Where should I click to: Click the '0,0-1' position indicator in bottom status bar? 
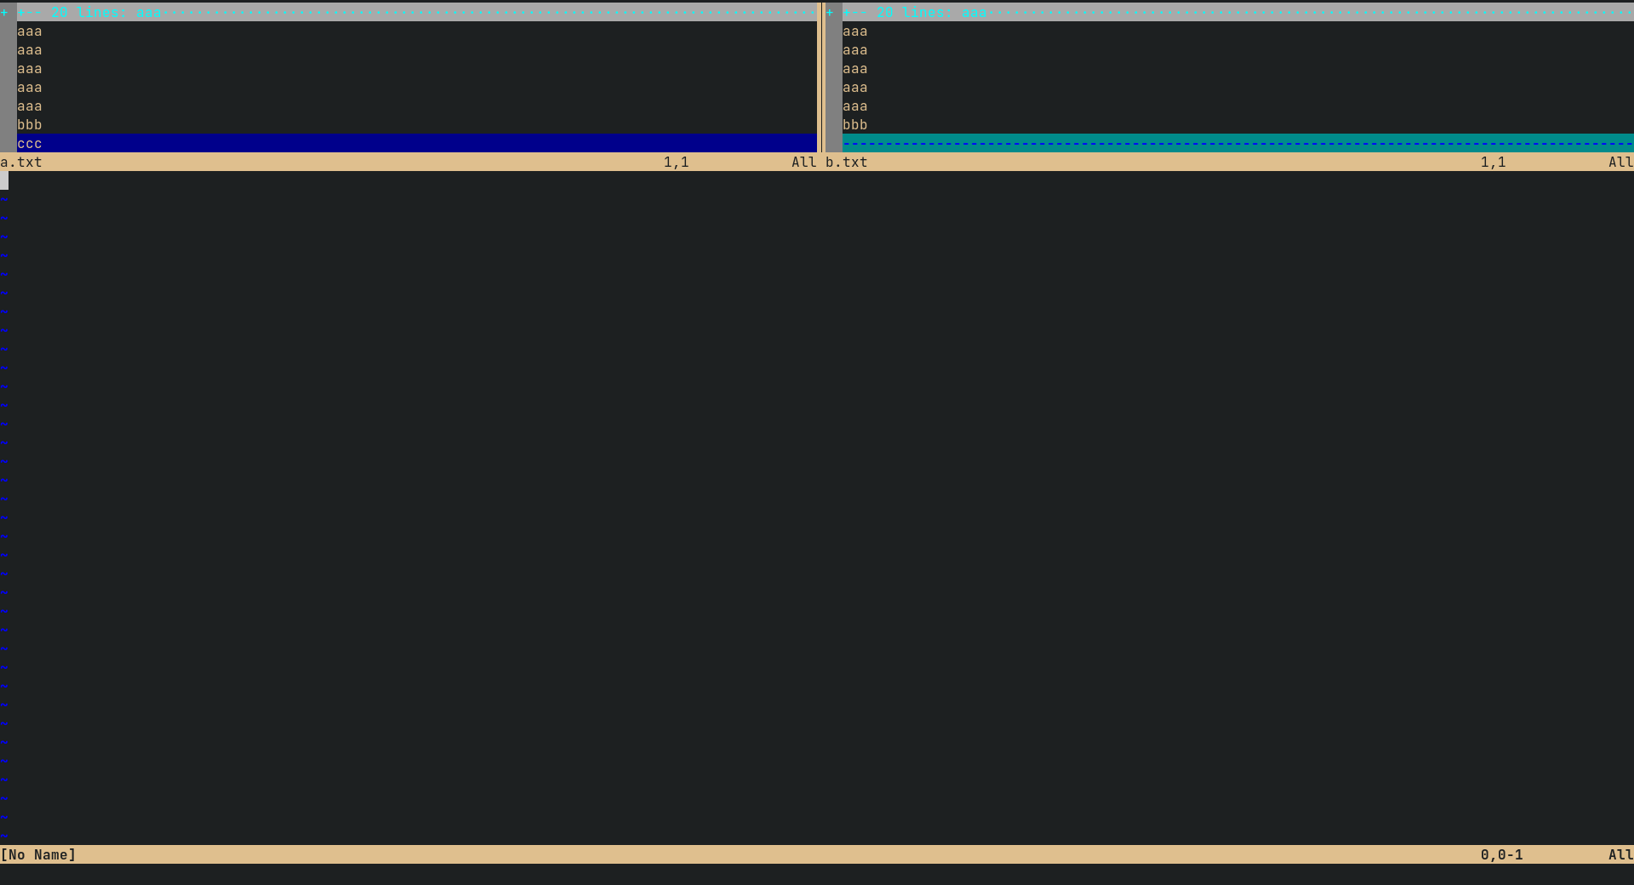click(1502, 855)
